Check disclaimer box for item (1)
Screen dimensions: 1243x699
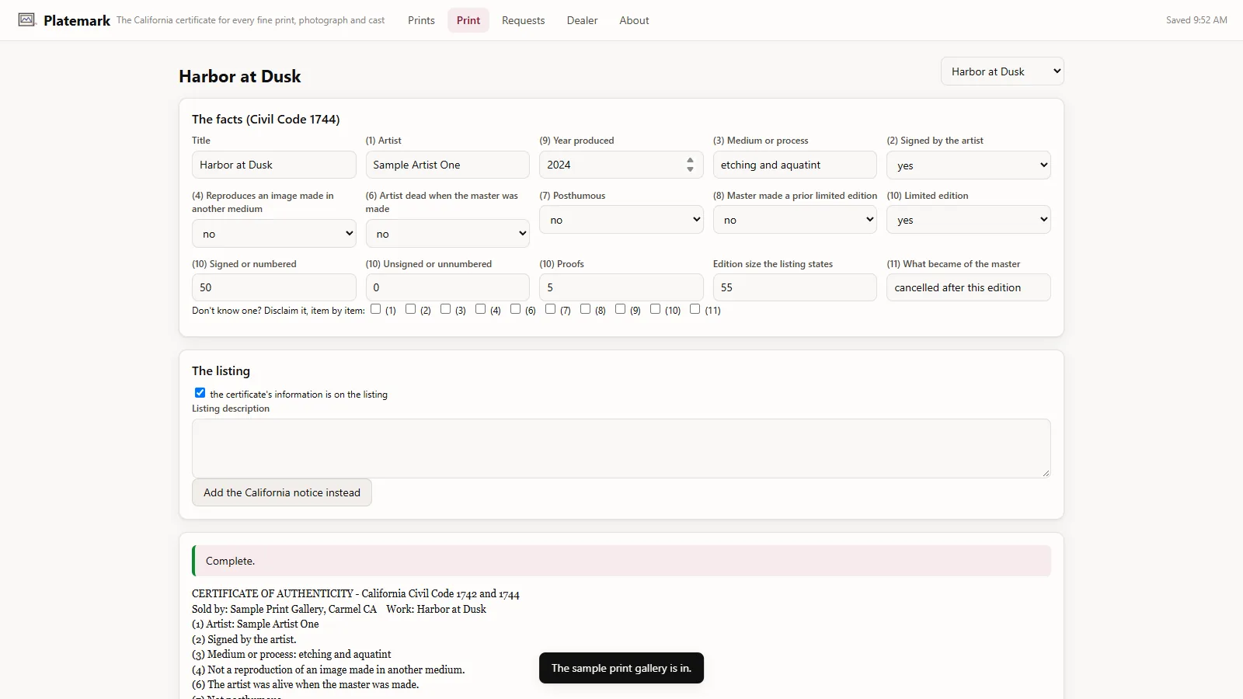(x=376, y=309)
